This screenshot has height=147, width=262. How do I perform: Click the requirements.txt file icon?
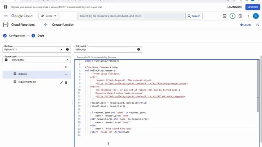pos(15,82)
